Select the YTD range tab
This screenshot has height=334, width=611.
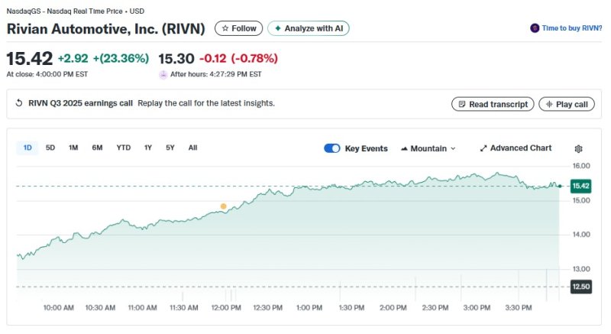point(123,148)
